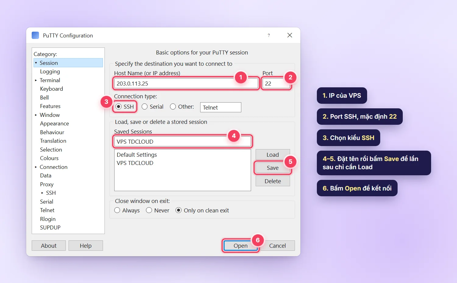Click the Cancel button
The image size is (457, 283).
(278, 246)
